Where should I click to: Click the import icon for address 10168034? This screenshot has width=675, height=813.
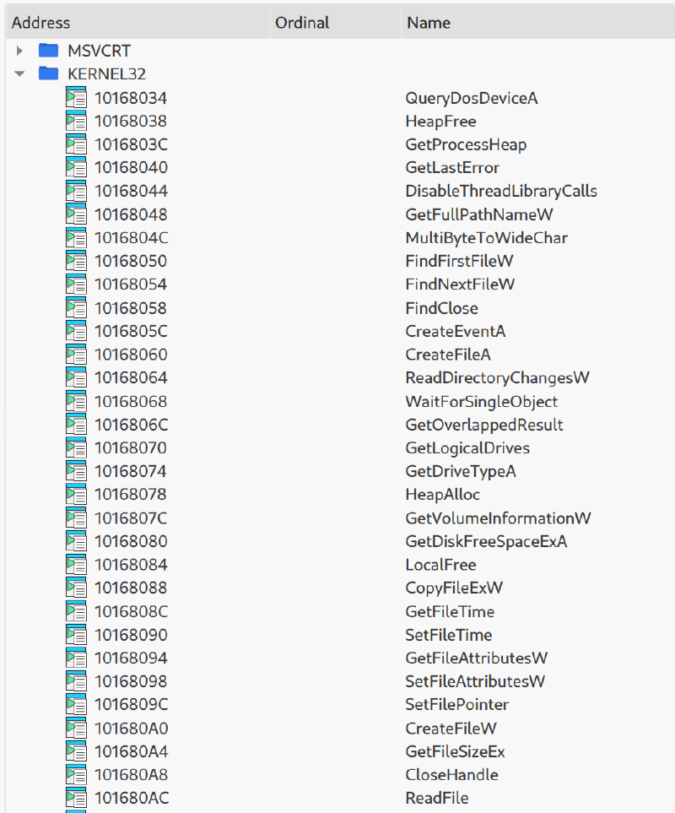coord(76,97)
